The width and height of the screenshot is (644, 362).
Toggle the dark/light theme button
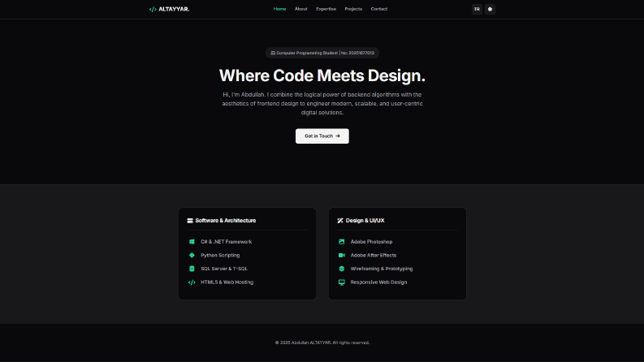pos(490,9)
